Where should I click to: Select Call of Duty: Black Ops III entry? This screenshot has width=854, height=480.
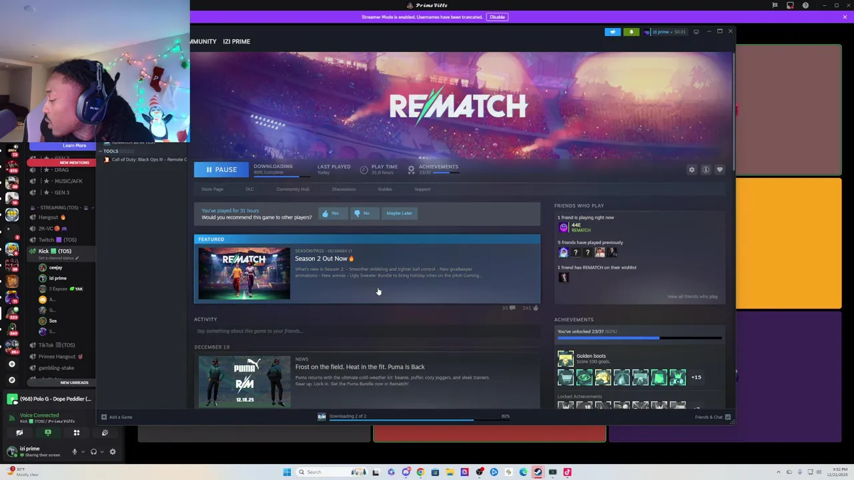tap(145, 160)
